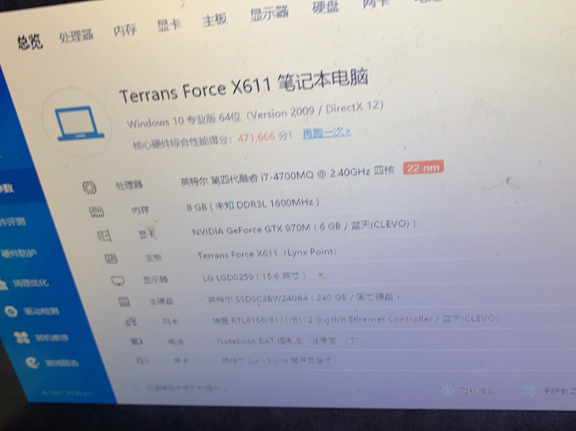576x431 pixels.
Task: Click the 装机推荐 fan-shaped icon in the sidebar
Action: click(21, 337)
